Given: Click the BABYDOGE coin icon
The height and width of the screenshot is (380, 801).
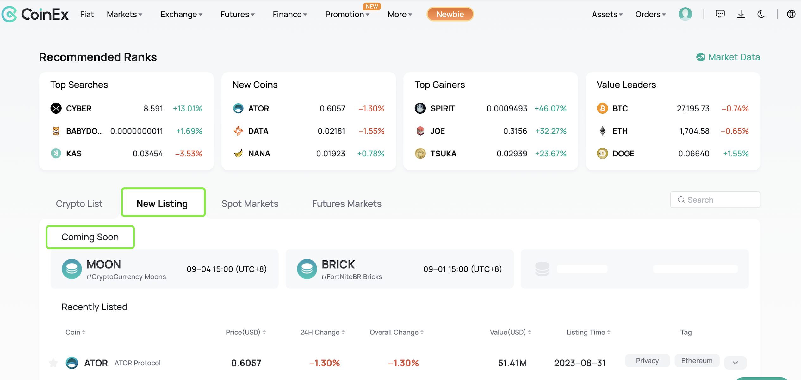Looking at the screenshot, I should 56,131.
